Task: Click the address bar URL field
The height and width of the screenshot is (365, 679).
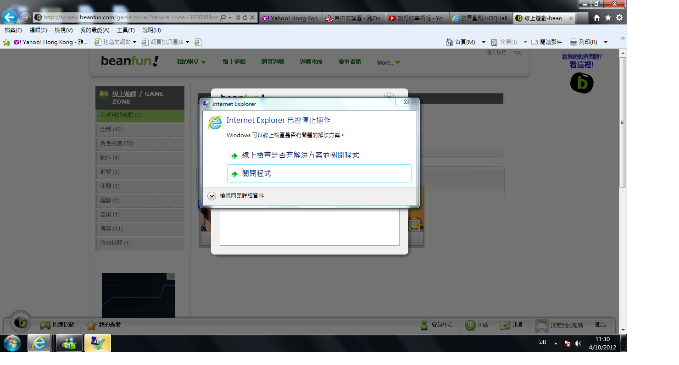Action: point(131,17)
